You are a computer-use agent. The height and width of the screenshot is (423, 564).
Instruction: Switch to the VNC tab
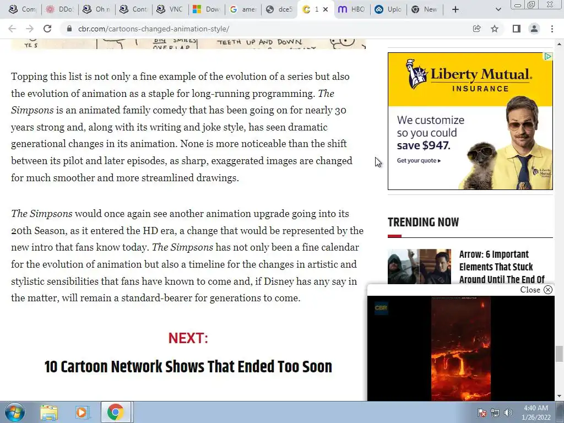coord(170,9)
